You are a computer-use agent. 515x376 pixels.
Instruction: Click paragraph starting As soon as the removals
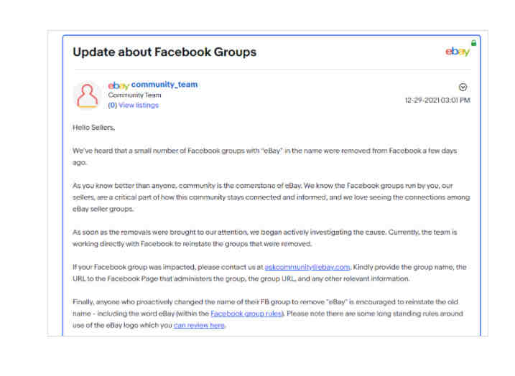(265, 238)
